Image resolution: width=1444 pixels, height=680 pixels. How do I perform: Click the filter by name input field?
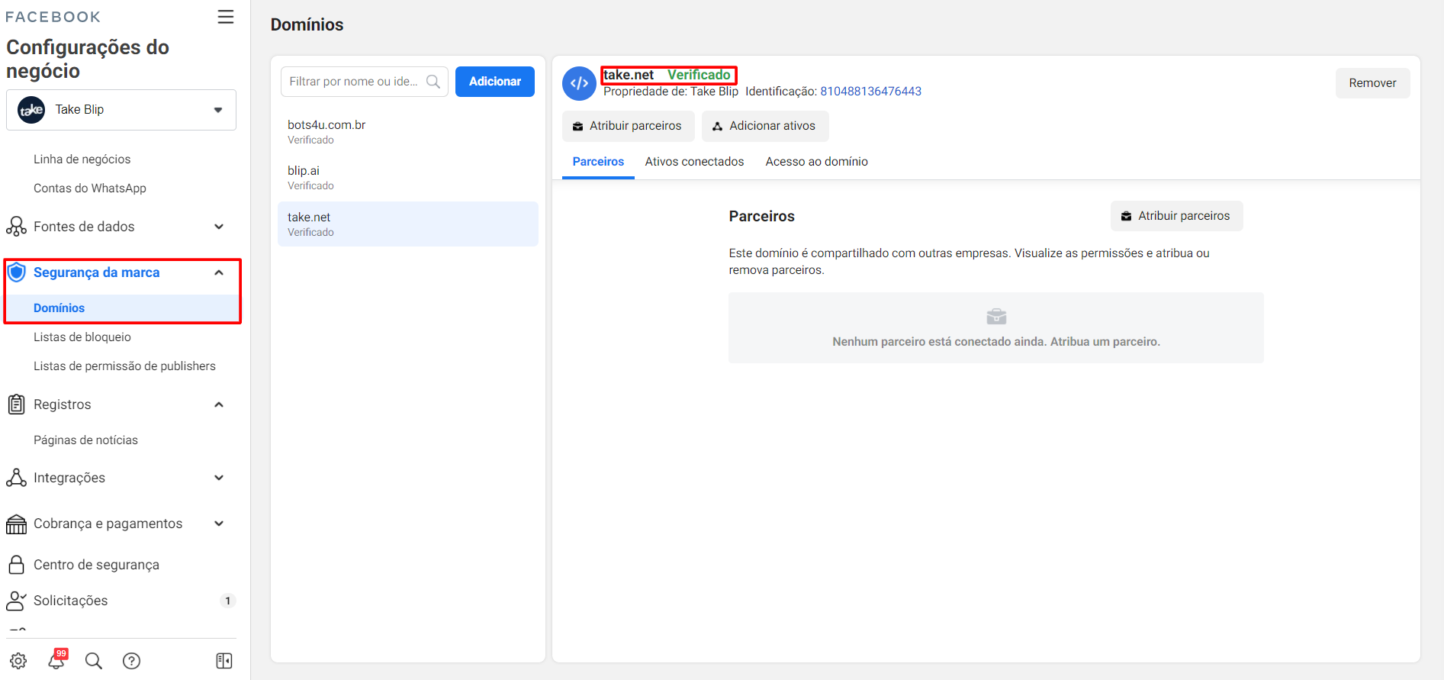[365, 82]
